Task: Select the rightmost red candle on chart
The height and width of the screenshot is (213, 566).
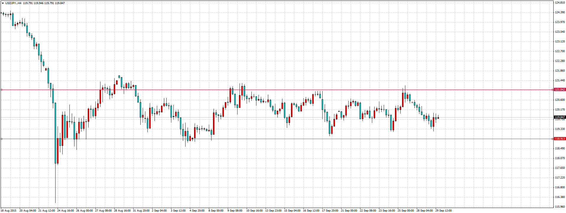Action: pyautogui.click(x=438, y=118)
